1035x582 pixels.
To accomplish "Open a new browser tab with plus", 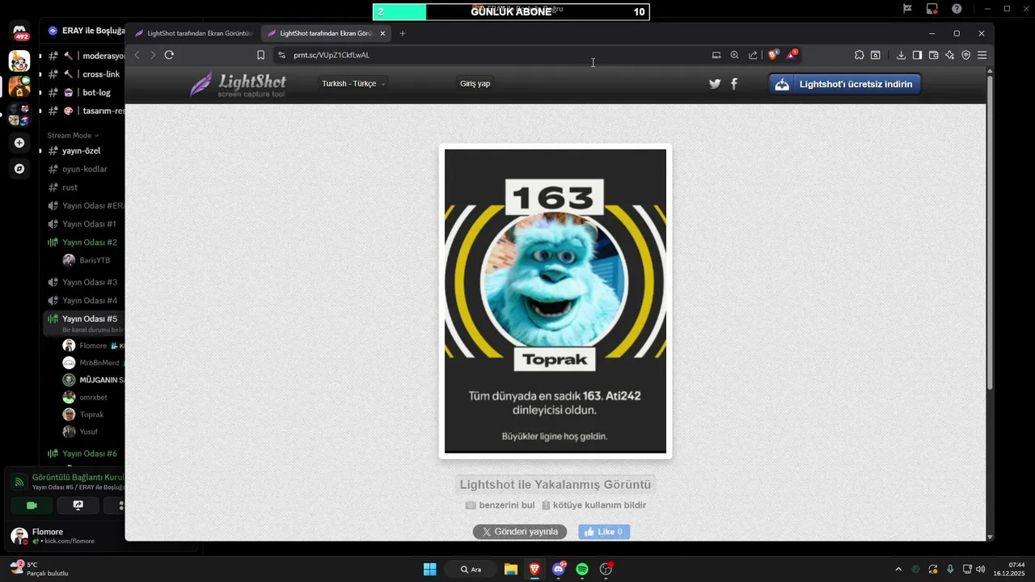I will 403,33.
